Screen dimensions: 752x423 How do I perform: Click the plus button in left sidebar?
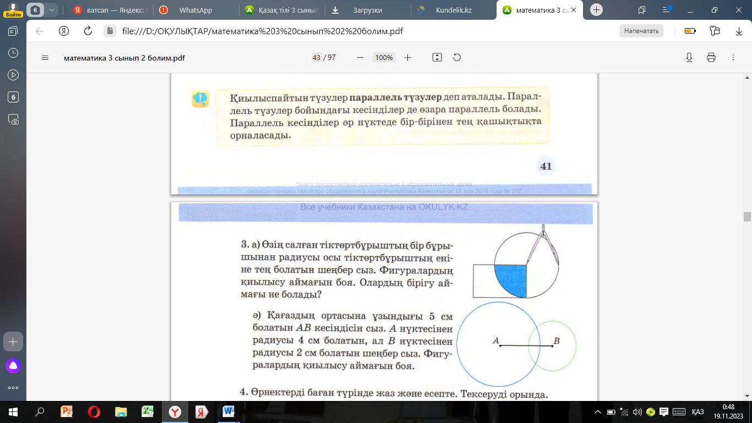pyautogui.click(x=13, y=341)
